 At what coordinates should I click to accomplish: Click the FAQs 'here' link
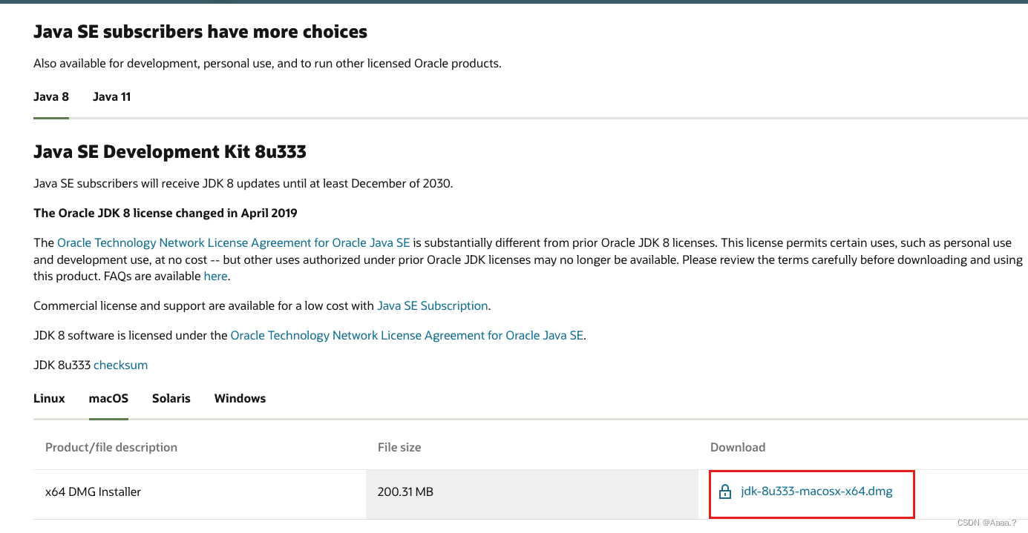coord(215,277)
